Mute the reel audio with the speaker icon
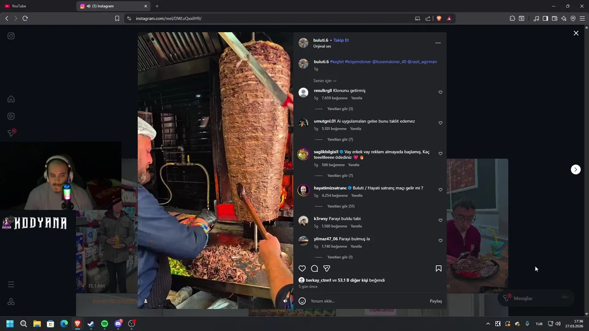589x331 pixels. tap(285, 301)
